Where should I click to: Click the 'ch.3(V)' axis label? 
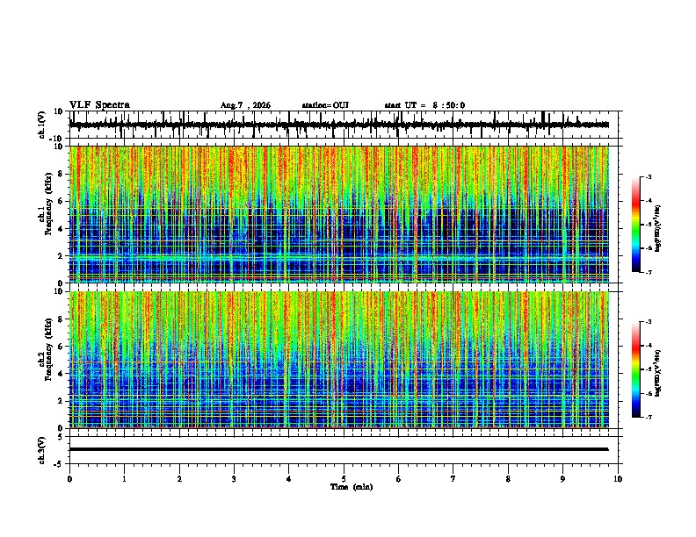tap(42, 450)
